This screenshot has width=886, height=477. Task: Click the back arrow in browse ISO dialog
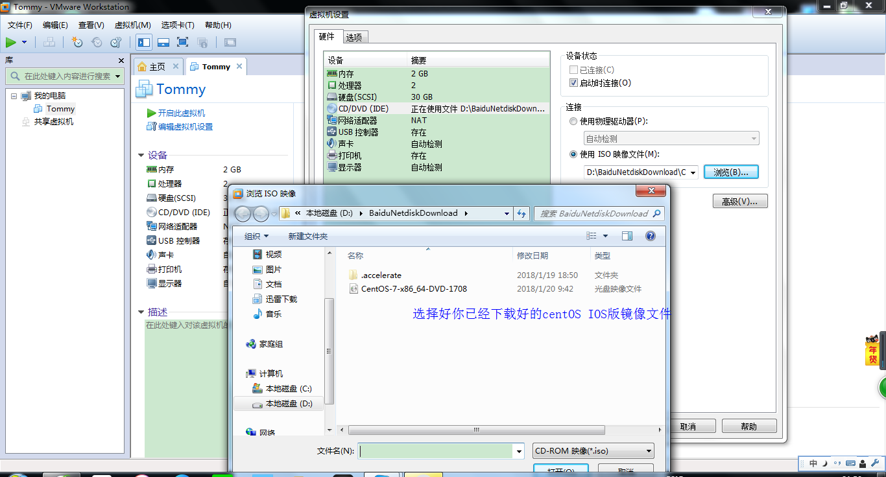[x=243, y=213]
